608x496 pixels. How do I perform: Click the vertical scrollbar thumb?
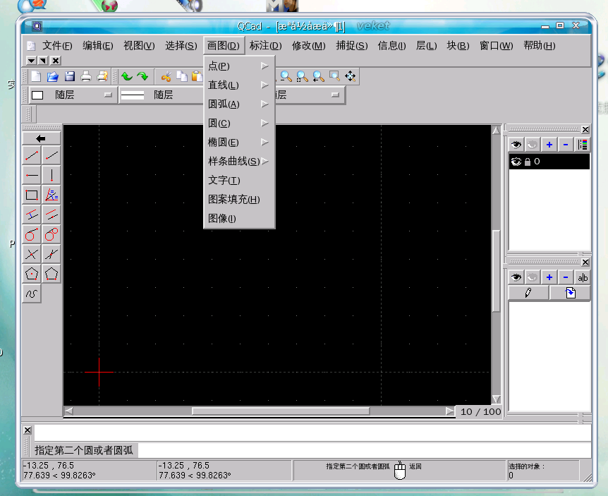496,271
